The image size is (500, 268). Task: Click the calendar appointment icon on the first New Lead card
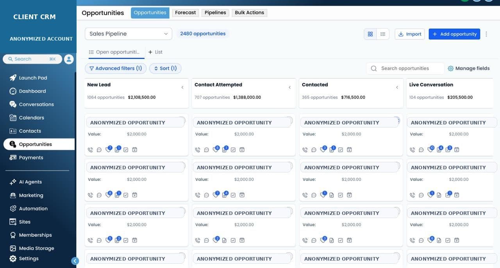(135, 150)
